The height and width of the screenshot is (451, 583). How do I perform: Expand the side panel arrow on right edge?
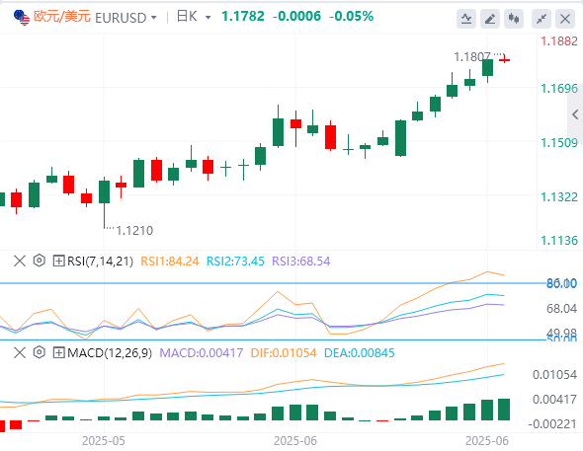[575, 114]
